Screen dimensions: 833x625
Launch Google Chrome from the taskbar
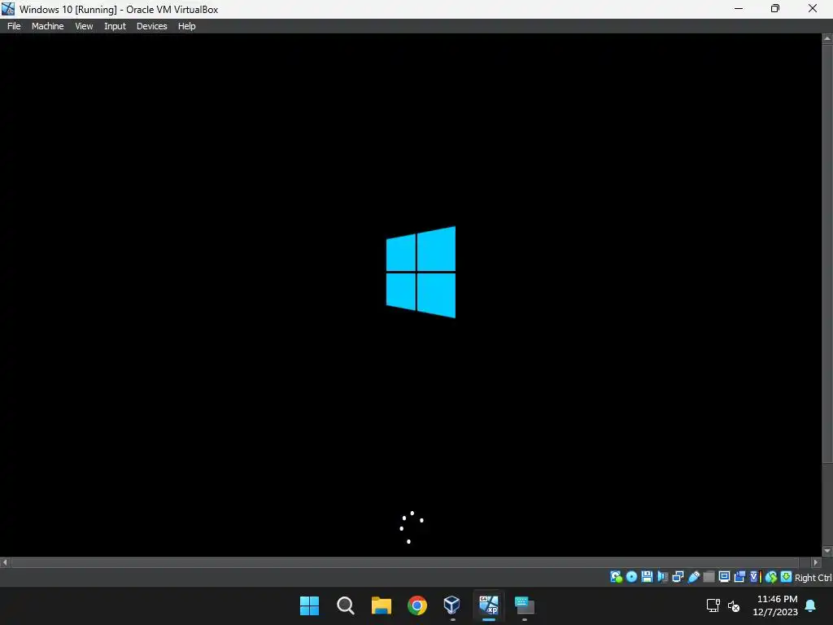(417, 605)
